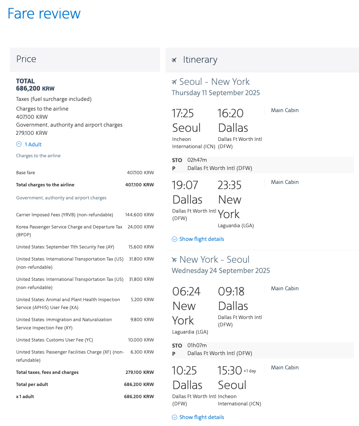Show flight details for Seoul - New York
The height and width of the screenshot is (426, 359).
click(202, 239)
